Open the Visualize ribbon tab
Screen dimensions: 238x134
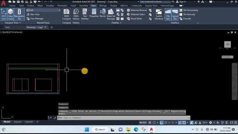coord(50,6)
